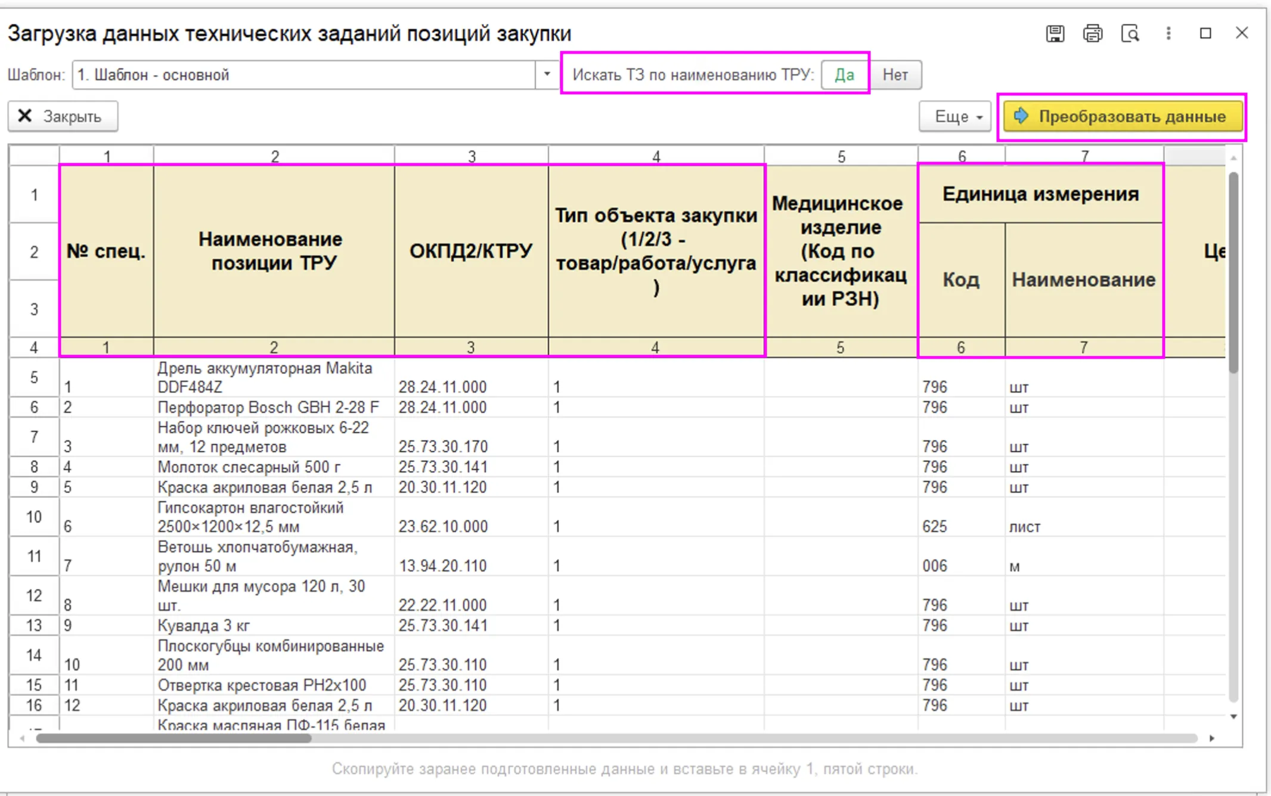1271x796 pixels.
Task: Click the horizontal scrollbar thumb
Action: (x=173, y=738)
